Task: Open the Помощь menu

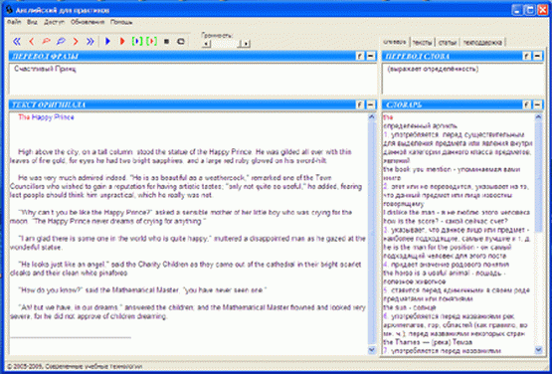Action: [x=121, y=22]
